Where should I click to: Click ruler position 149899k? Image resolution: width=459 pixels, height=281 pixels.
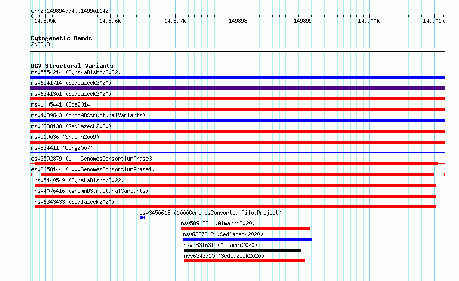[304, 21]
